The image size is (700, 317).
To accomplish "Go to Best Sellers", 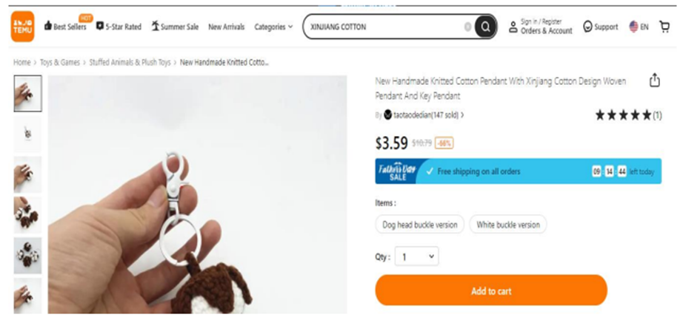I will tap(66, 27).
